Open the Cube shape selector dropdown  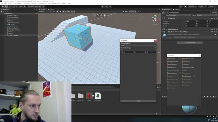[x=138, y=45]
